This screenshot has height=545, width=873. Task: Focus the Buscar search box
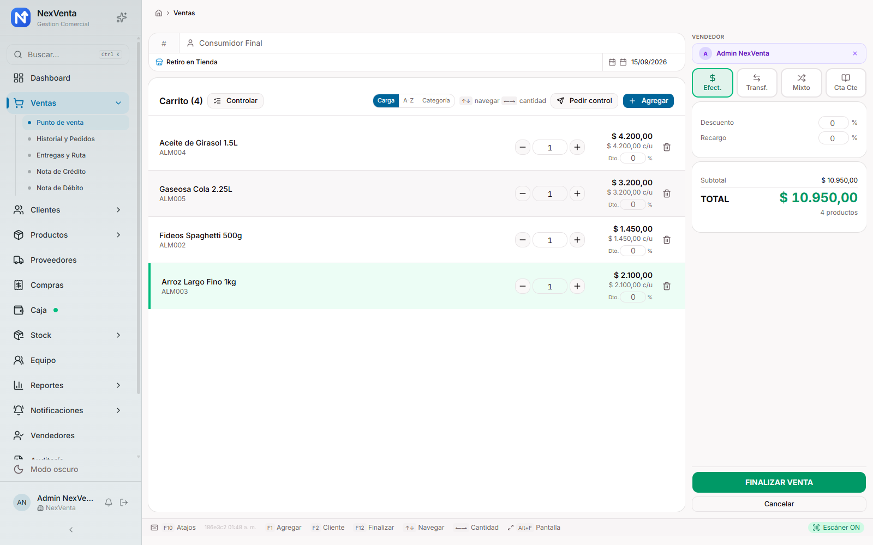pos(68,55)
